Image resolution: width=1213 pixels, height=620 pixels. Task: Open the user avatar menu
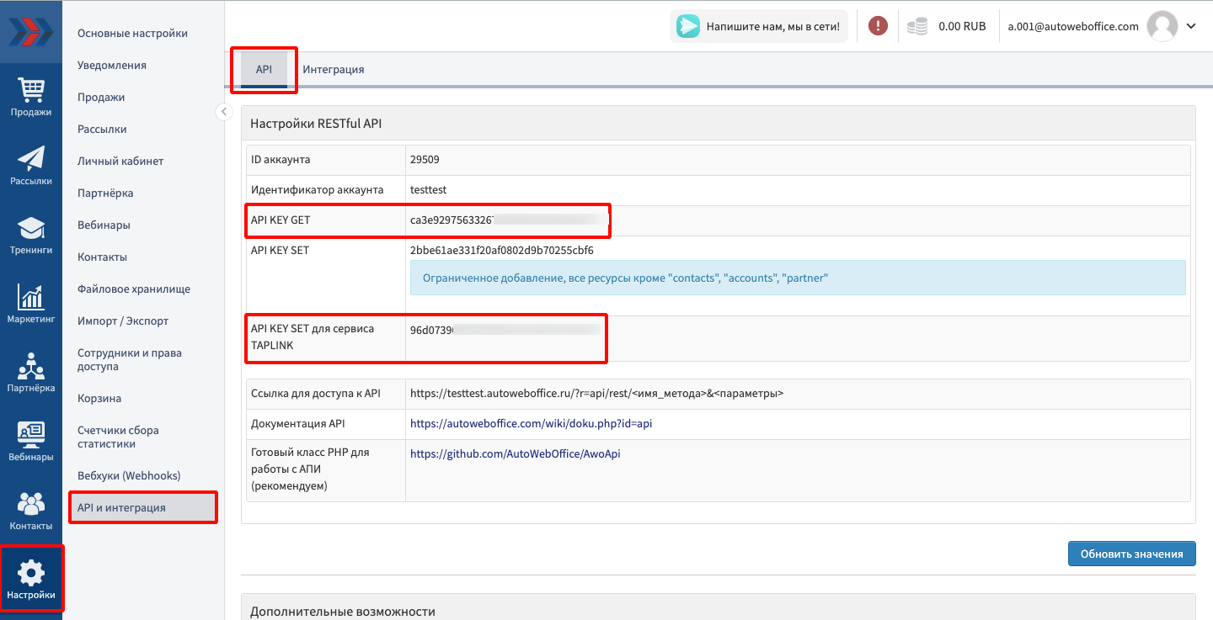click(x=1162, y=26)
